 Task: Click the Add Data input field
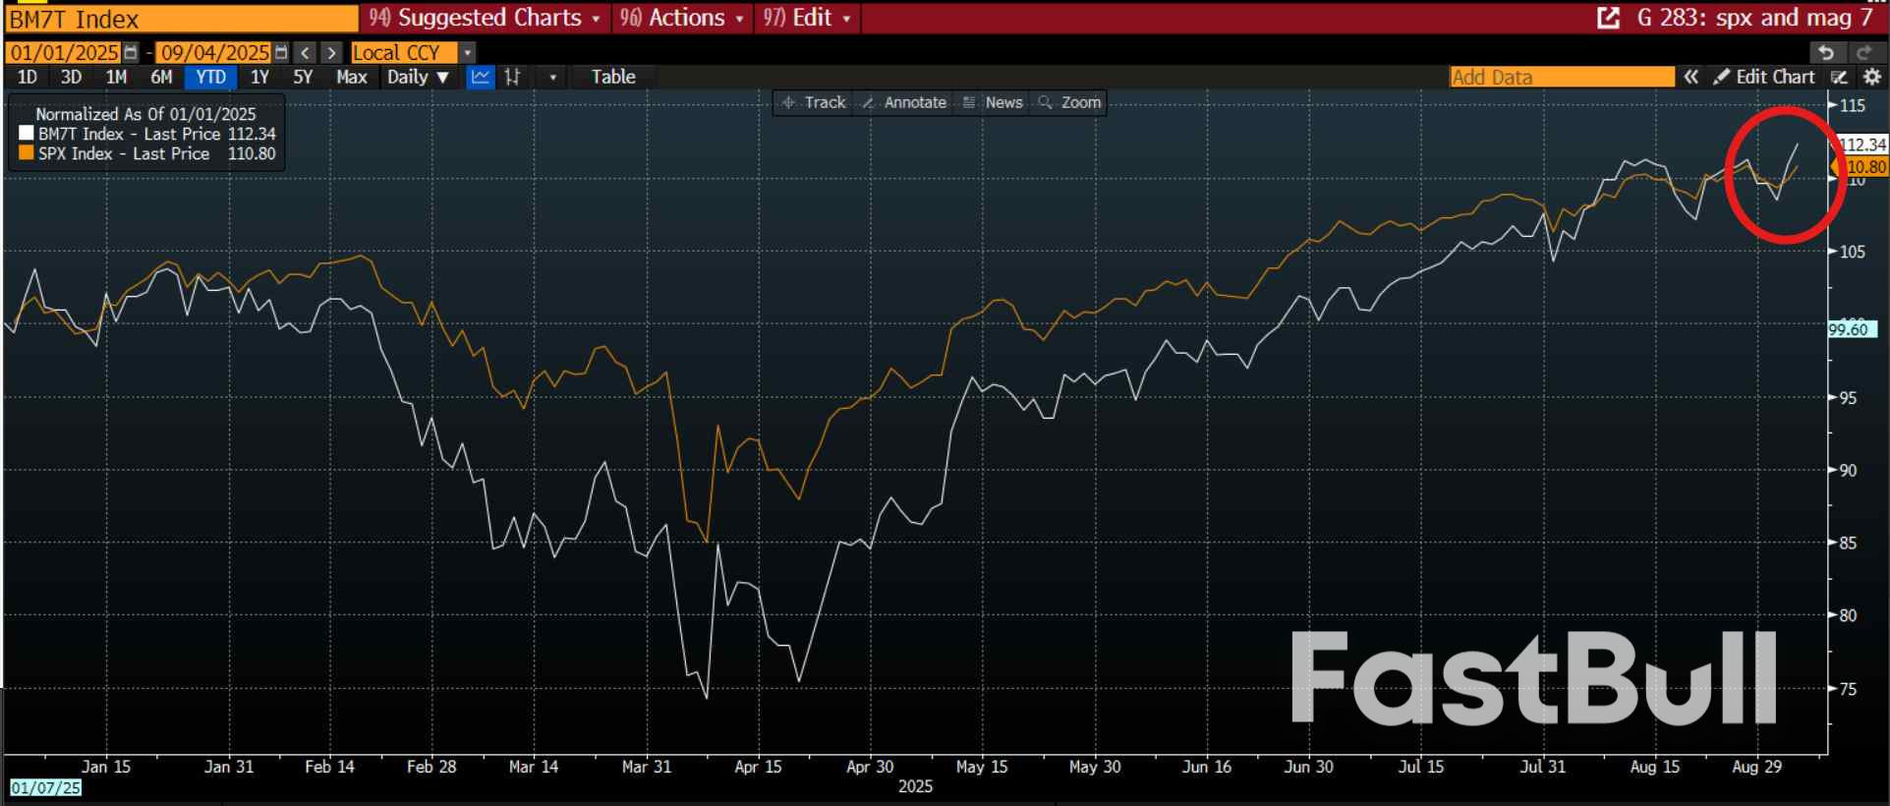(x=1563, y=77)
